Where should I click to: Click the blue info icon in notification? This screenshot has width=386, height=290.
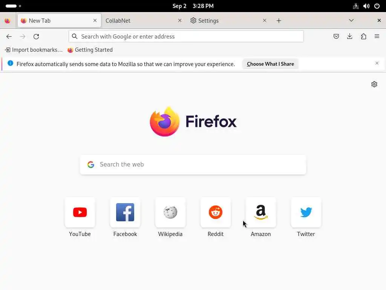click(10, 63)
